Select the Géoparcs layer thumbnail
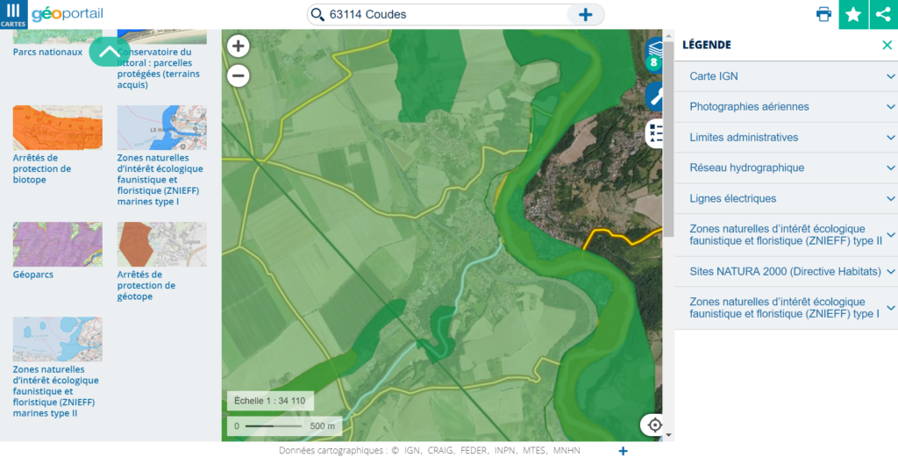Screen dimensions: 898x457 tap(57, 244)
